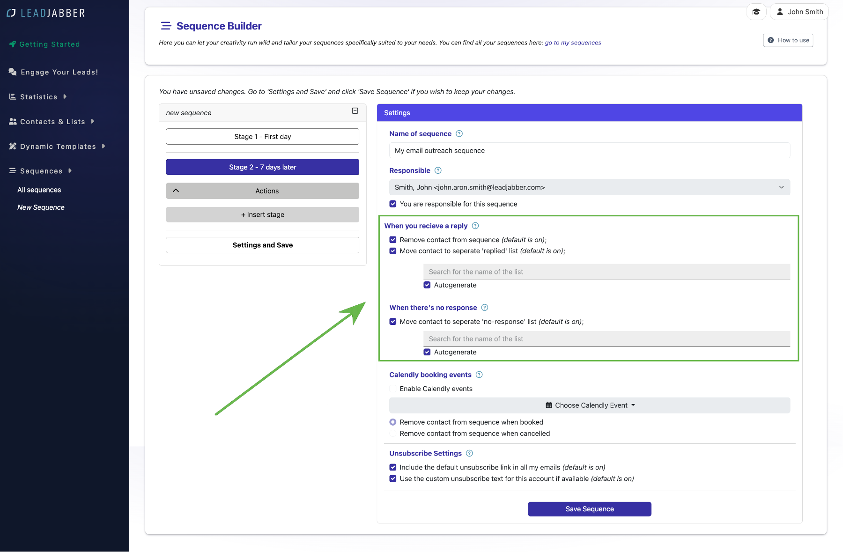Open New Sequence in sidebar
This screenshot has height=552, width=843.
point(41,207)
